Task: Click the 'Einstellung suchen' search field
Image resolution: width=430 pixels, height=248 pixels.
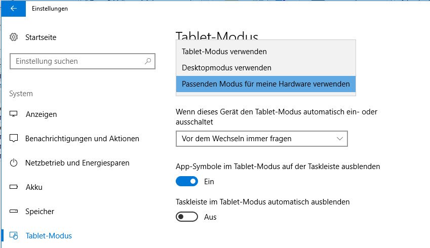Action: [x=76, y=61]
